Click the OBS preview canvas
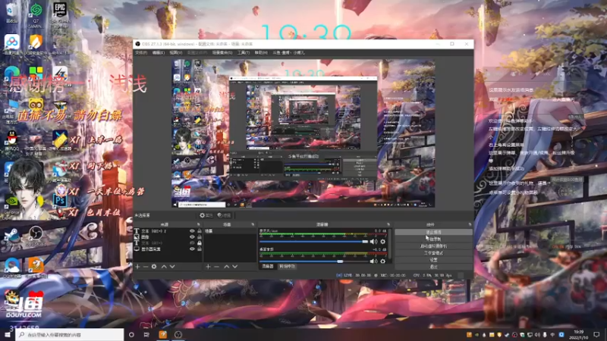607x341 pixels. 303,133
